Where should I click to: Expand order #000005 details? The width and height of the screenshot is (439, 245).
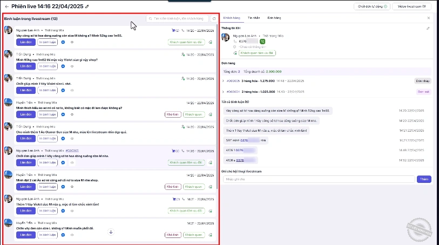point(223,80)
